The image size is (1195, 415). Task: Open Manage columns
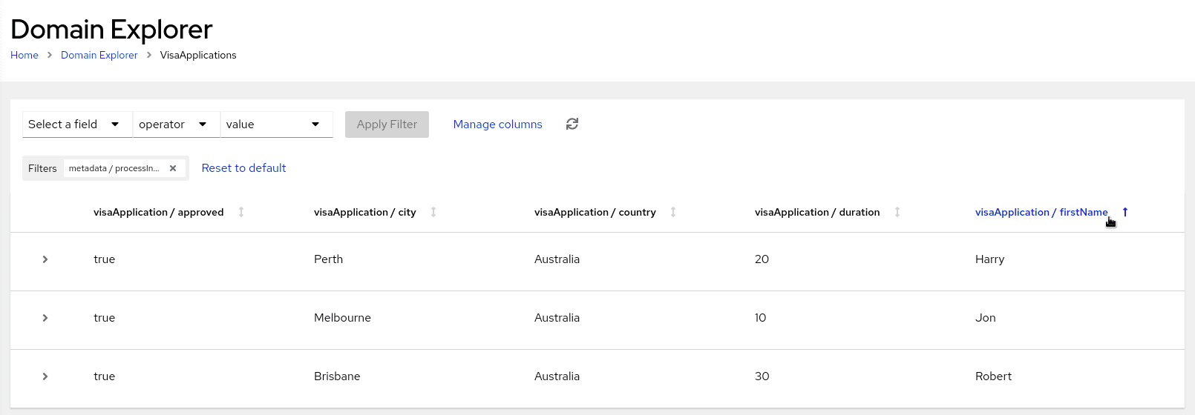click(x=497, y=124)
